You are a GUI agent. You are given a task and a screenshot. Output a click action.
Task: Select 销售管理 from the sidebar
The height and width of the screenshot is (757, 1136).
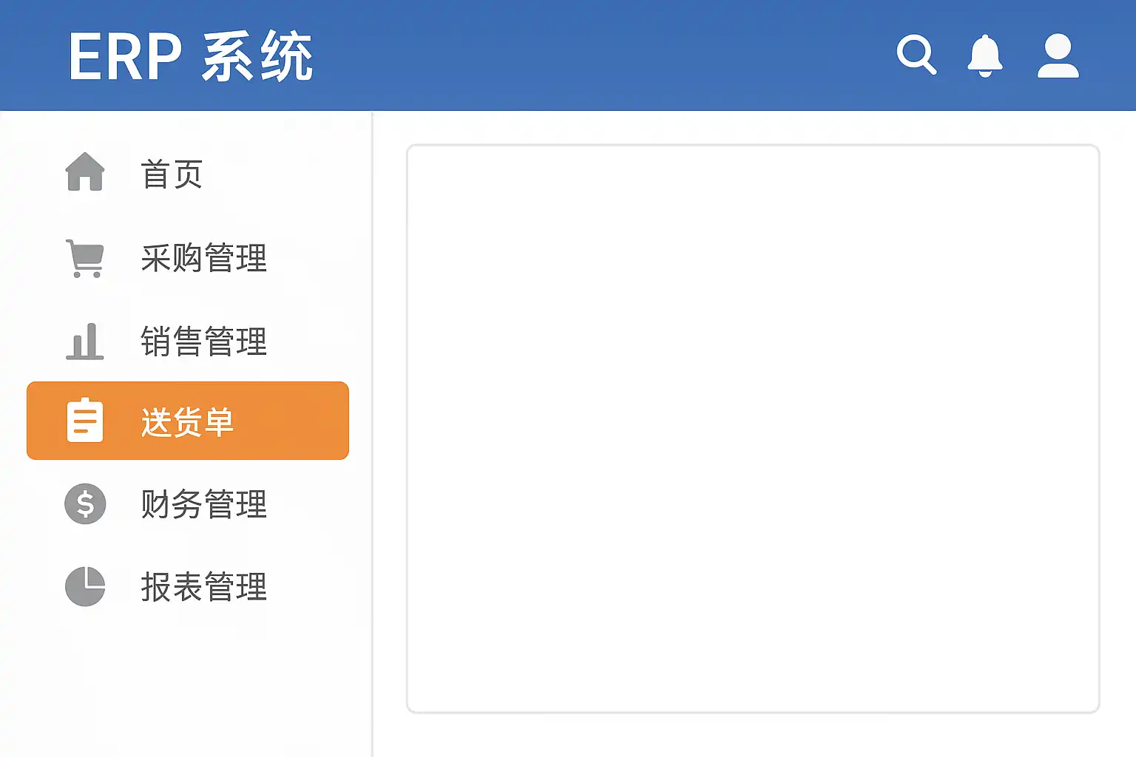(203, 342)
